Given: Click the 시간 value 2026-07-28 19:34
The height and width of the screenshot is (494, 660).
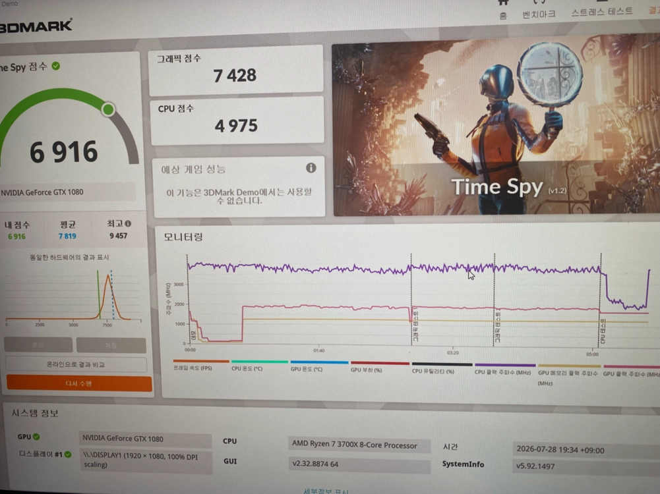Looking at the screenshot, I should coord(586,450).
